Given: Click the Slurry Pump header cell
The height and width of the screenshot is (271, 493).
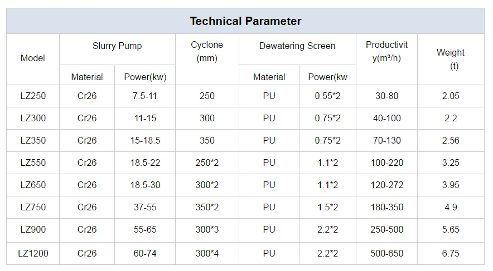Looking at the screenshot, I should [x=117, y=49].
